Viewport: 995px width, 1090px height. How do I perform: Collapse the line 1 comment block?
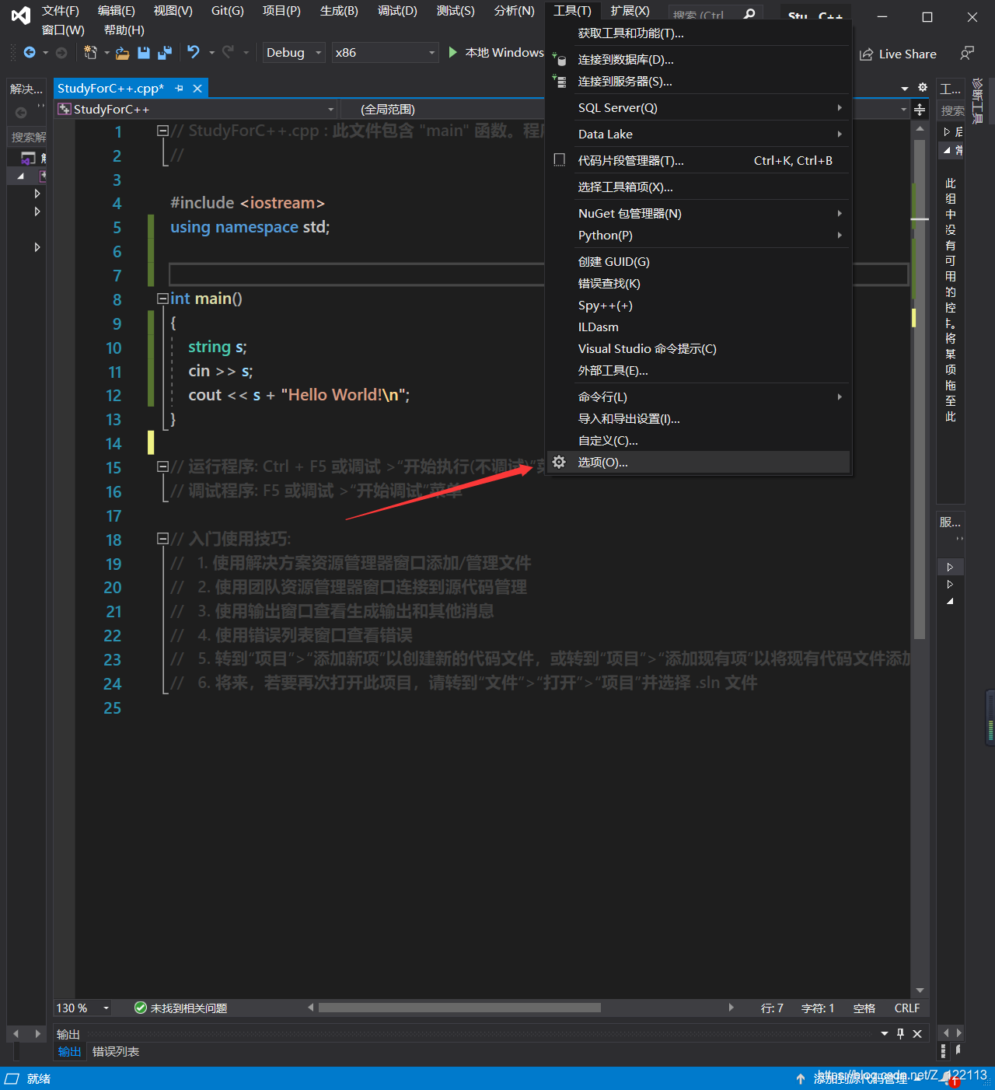point(163,131)
